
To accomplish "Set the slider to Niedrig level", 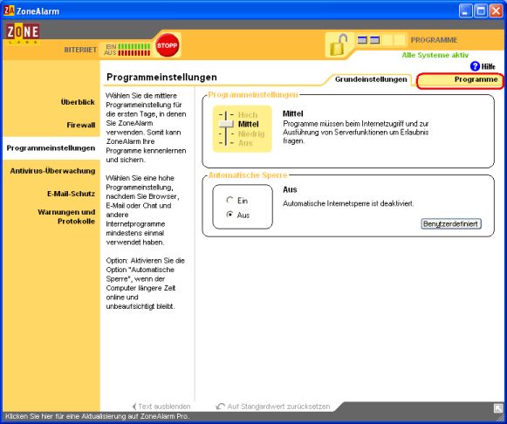I will (x=251, y=133).
